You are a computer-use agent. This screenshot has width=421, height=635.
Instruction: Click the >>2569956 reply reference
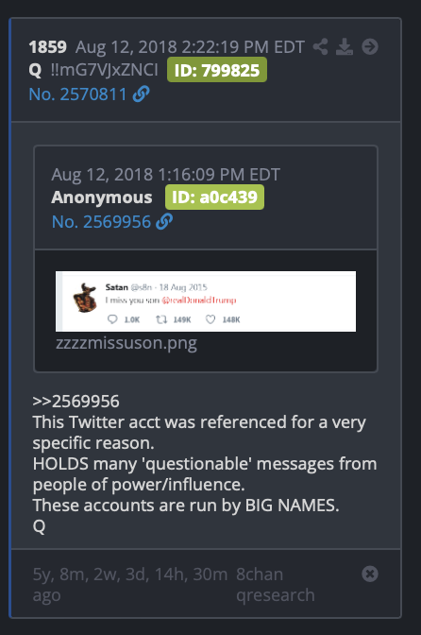click(x=76, y=402)
